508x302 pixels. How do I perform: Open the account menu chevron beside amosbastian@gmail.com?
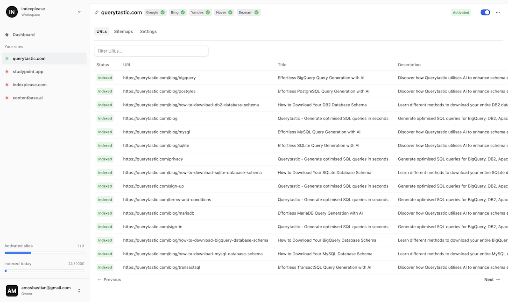click(x=79, y=290)
